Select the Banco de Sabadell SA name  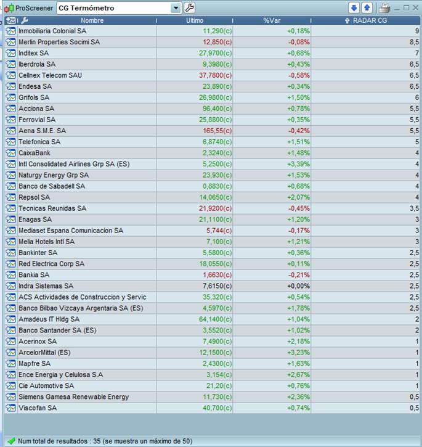point(52,186)
